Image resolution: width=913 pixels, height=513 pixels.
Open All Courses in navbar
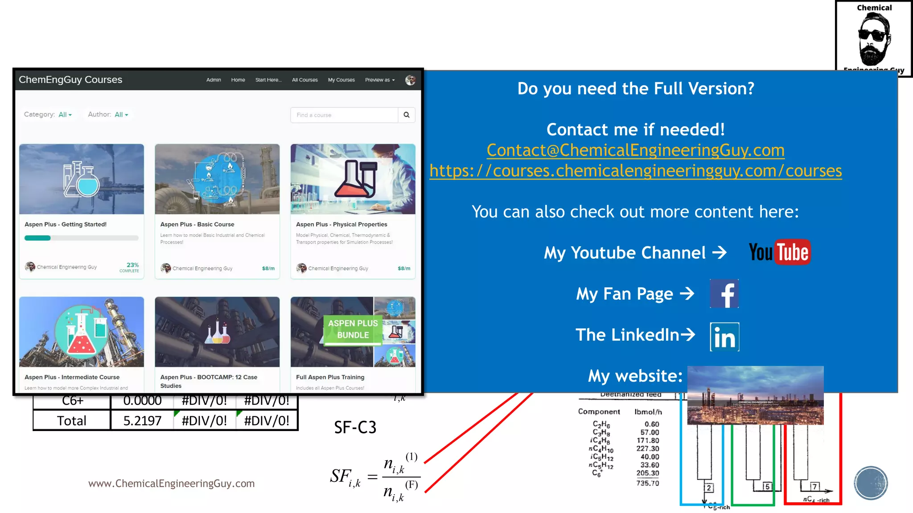(305, 80)
